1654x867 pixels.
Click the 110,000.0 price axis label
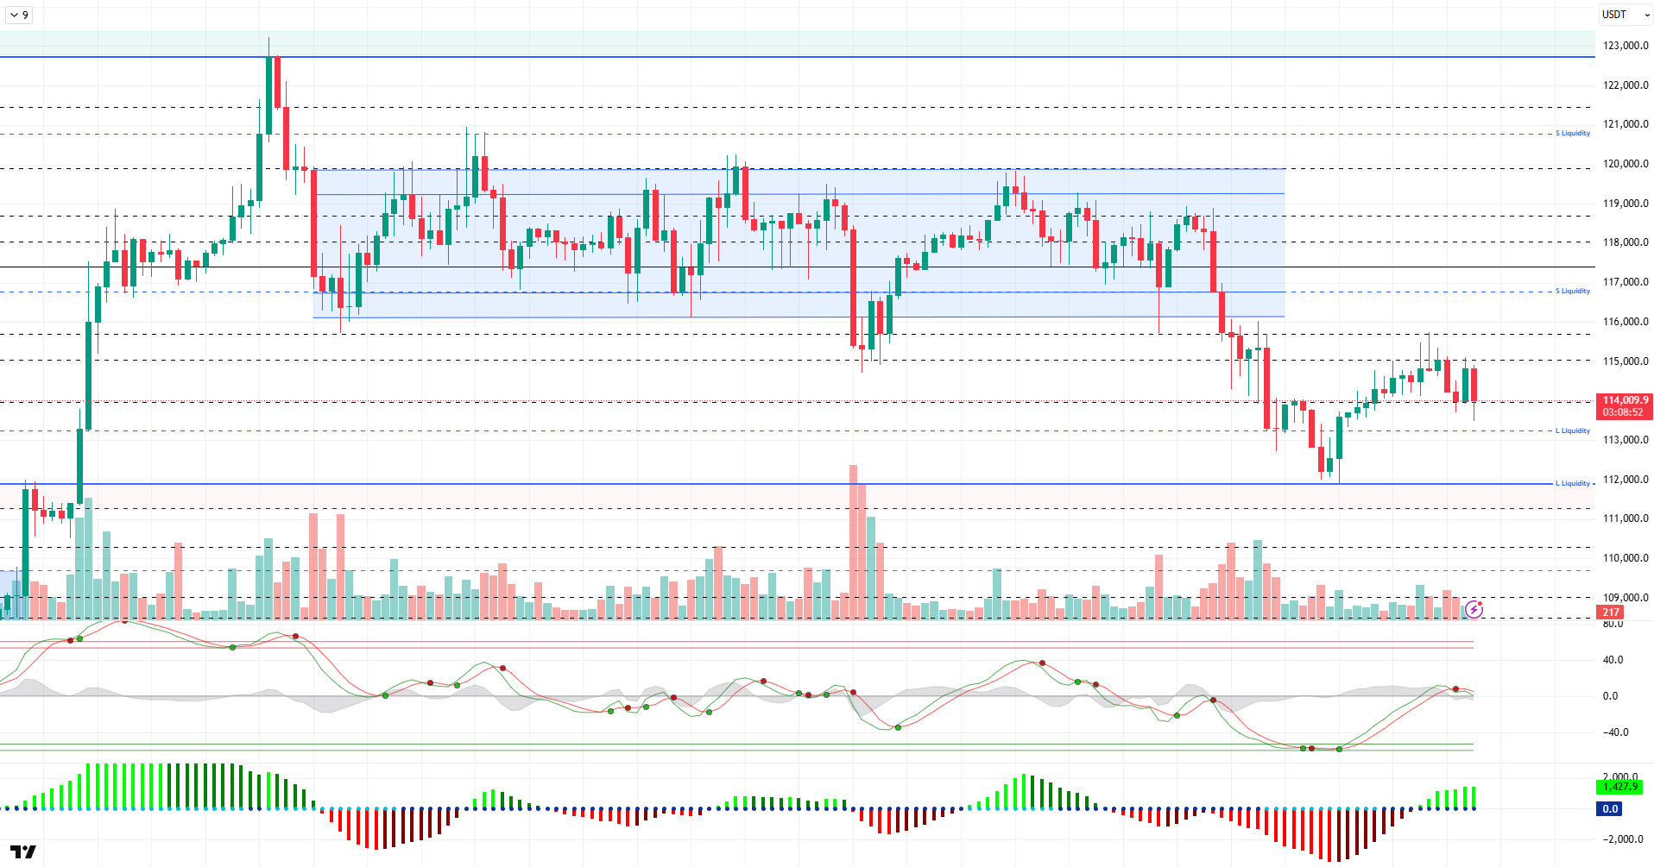(1626, 558)
